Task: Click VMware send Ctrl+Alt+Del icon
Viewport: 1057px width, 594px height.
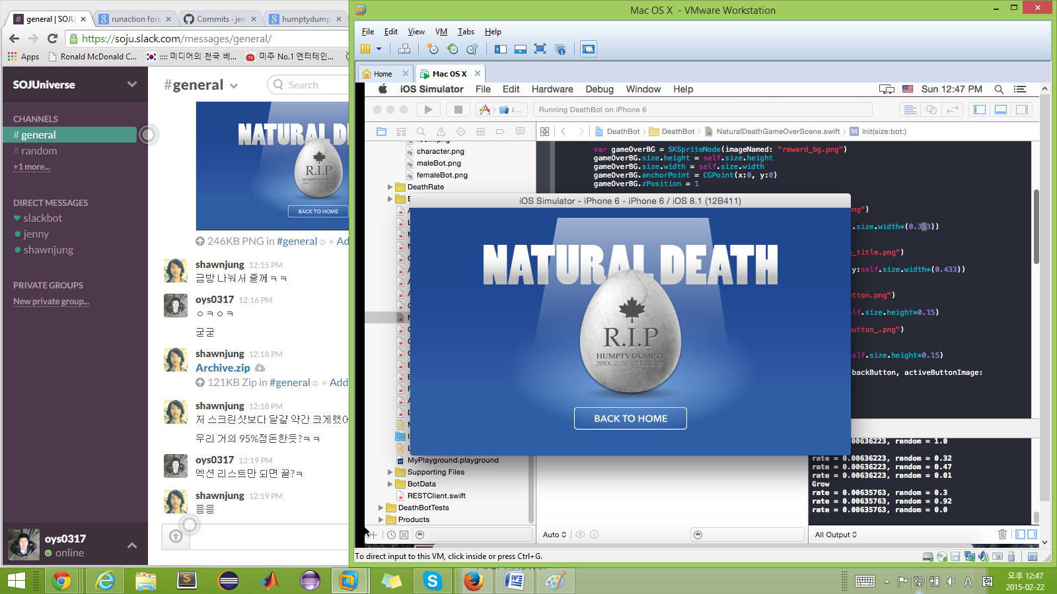Action: (x=404, y=49)
